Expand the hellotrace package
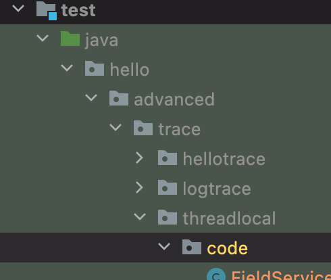This screenshot has width=331, height=280. coord(140,158)
